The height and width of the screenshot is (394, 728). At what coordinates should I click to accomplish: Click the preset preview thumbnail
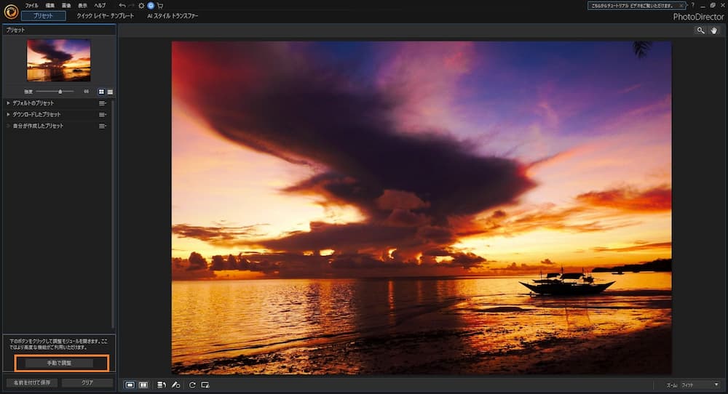[x=58, y=60]
